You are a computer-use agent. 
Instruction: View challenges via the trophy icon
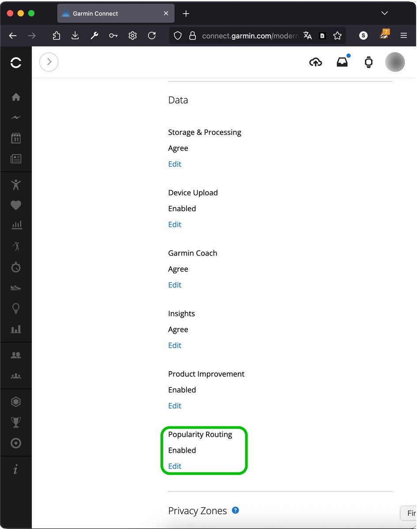tap(16, 422)
